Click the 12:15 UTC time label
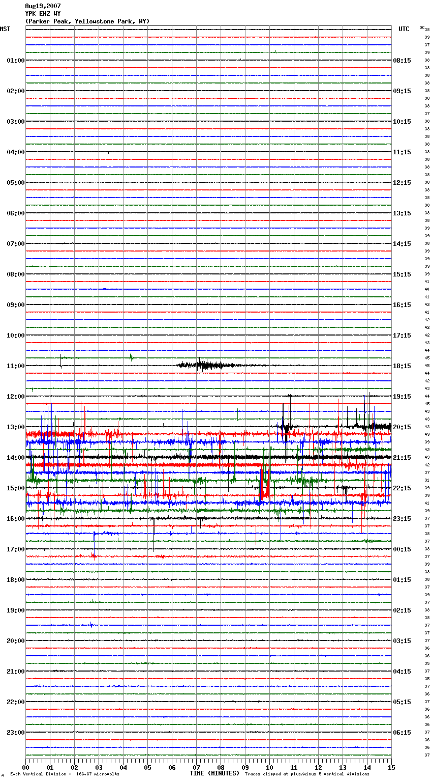 point(402,183)
